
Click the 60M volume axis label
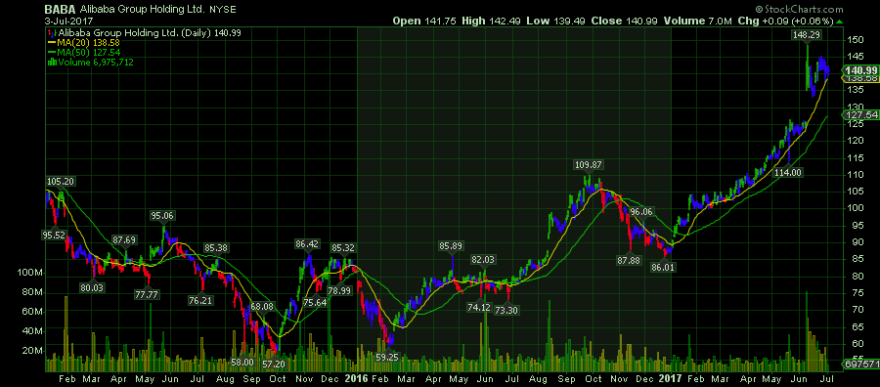pos(33,312)
